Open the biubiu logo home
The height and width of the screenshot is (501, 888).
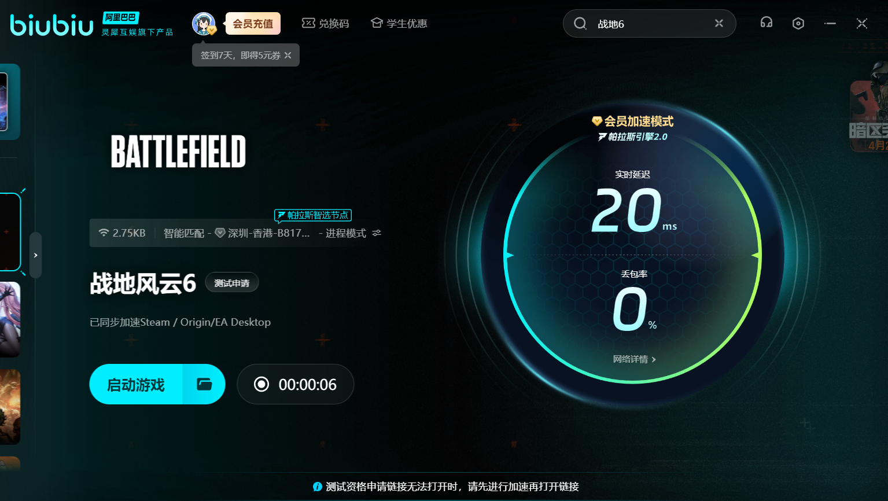(x=51, y=25)
